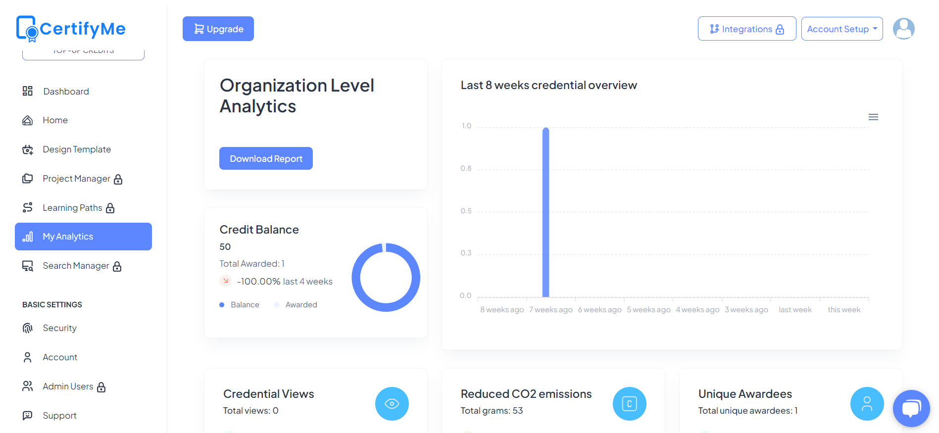Click the Integrations button
939x433 pixels.
(x=747, y=29)
